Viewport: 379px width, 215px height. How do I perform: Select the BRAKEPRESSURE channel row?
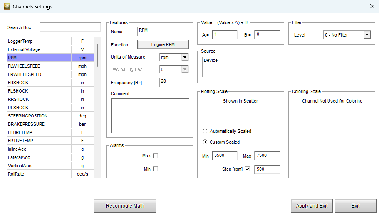38,124
